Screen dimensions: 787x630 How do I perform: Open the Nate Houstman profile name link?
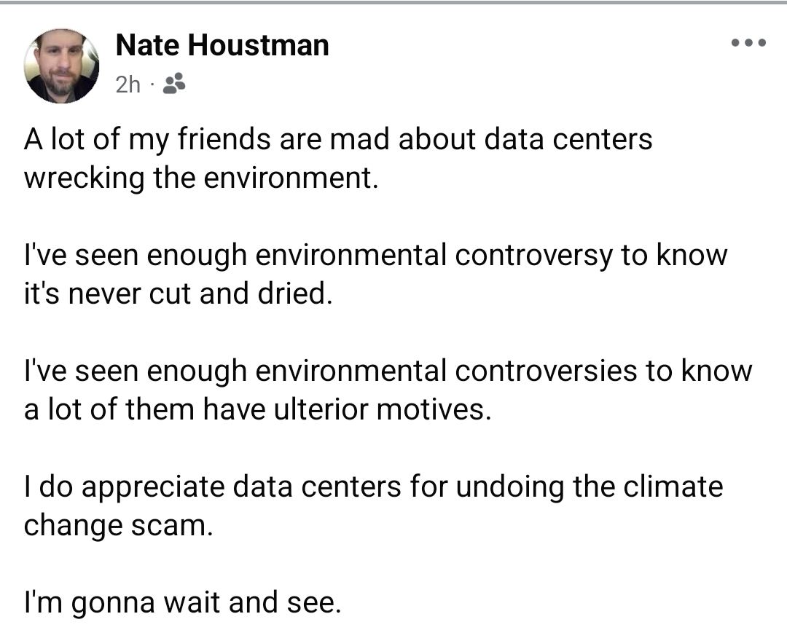click(x=222, y=45)
